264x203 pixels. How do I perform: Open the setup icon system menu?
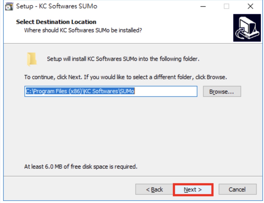(9, 7)
